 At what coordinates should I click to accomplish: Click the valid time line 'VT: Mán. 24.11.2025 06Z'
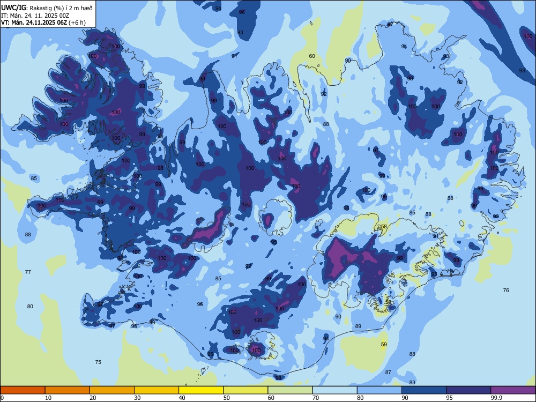[x=34, y=23]
